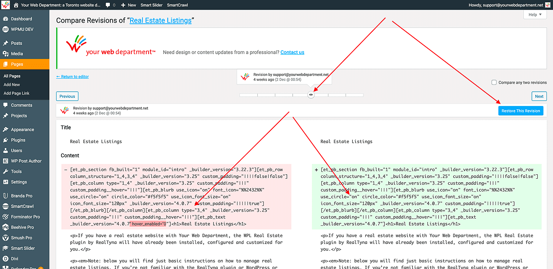Click the Dashboard label in sidebar
This screenshot has height=269, width=553.
[x=22, y=19]
